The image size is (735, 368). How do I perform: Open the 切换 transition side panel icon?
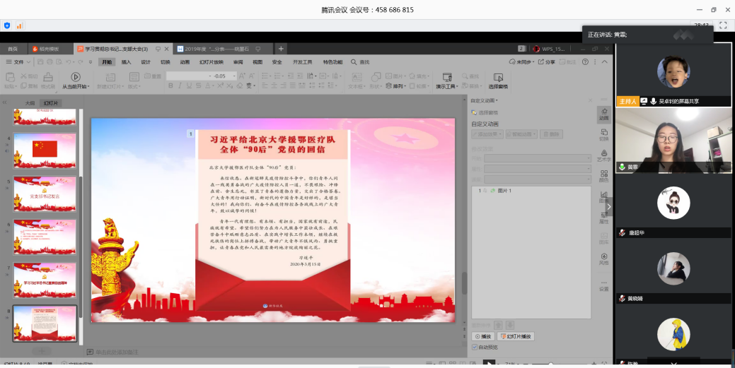(x=603, y=135)
